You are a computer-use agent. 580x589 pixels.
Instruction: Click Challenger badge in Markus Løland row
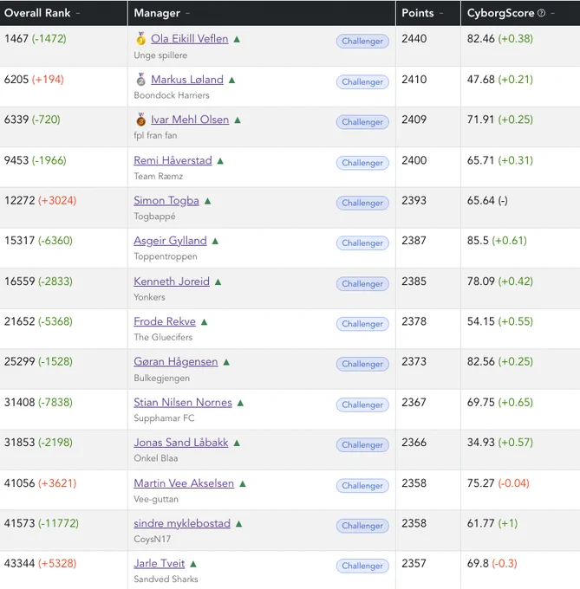[x=362, y=82]
